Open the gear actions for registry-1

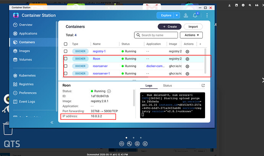click(x=187, y=51)
